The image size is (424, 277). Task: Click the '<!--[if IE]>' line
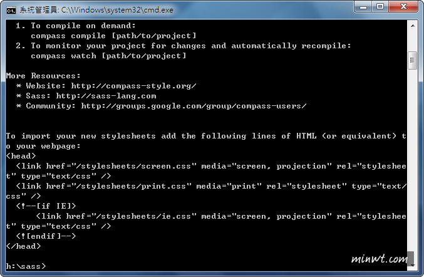tap(46, 206)
